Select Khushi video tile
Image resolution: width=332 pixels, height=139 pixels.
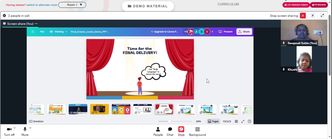click(x=304, y=59)
